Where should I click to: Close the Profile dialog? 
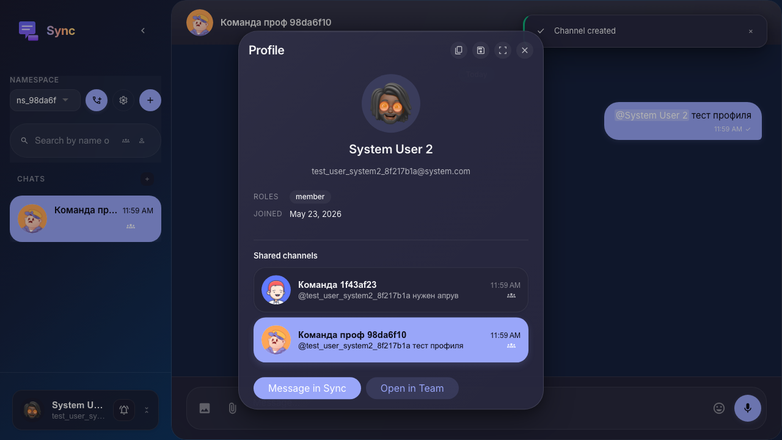coord(525,50)
